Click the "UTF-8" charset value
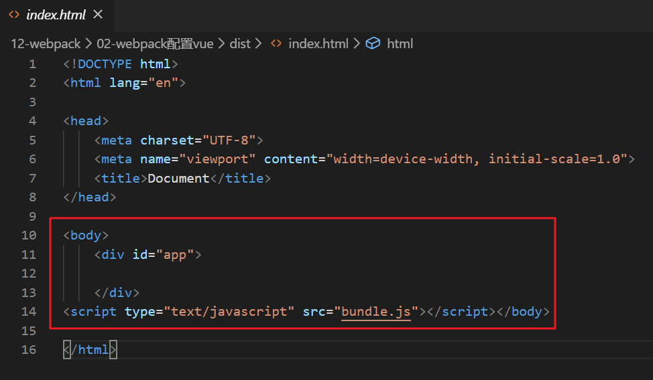The image size is (653, 380). click(225, 140)
